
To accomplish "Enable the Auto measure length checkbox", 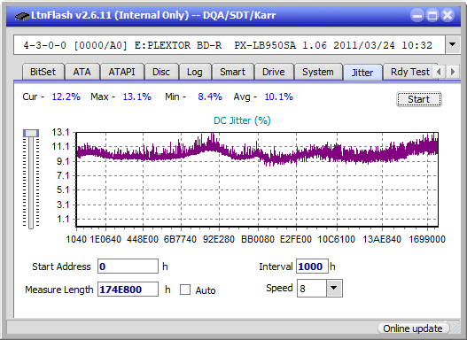I will click(185, 290).
